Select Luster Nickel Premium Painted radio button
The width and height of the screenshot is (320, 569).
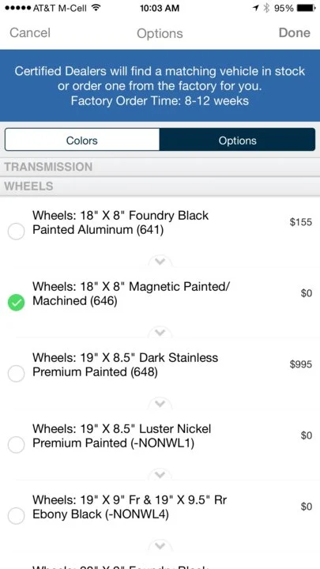pyautogui.click(x=16, y=444)
